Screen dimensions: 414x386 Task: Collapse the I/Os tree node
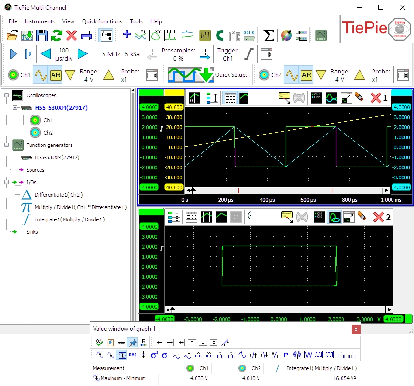(7, 182)
